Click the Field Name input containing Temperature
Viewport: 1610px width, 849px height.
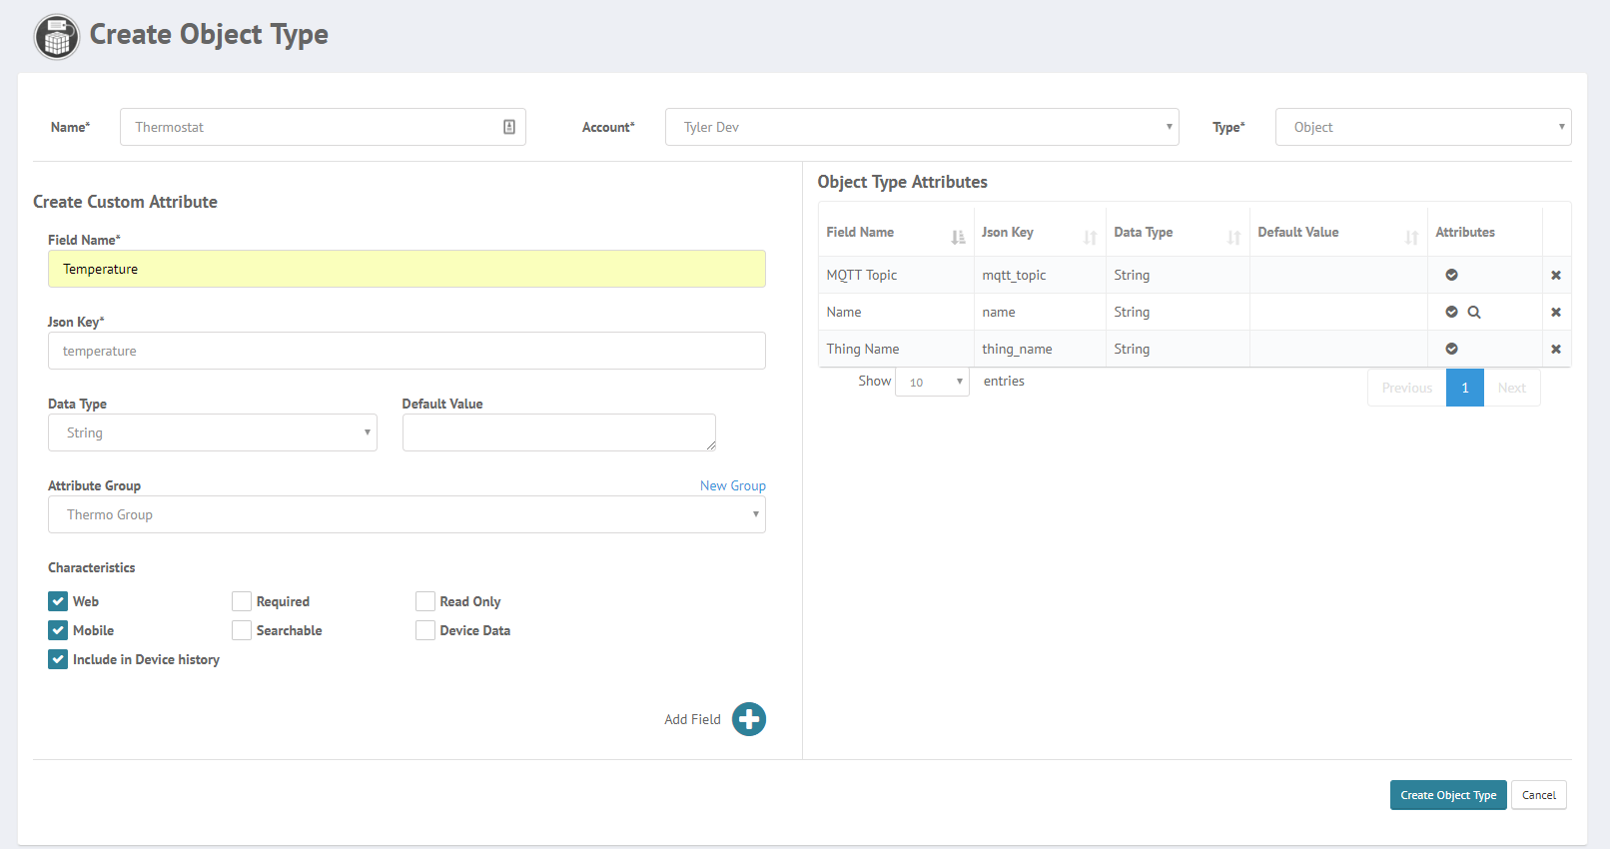406,269
